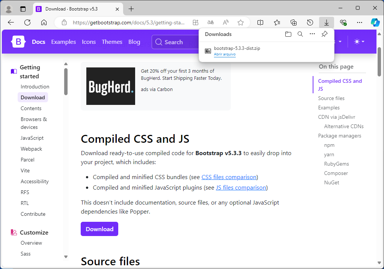384x269 pixels.
Task: Click the address bar URL
Action: [129, 22]
